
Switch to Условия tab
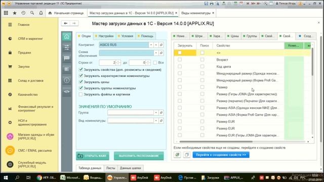pyautogui.click(x=126, y=36)
